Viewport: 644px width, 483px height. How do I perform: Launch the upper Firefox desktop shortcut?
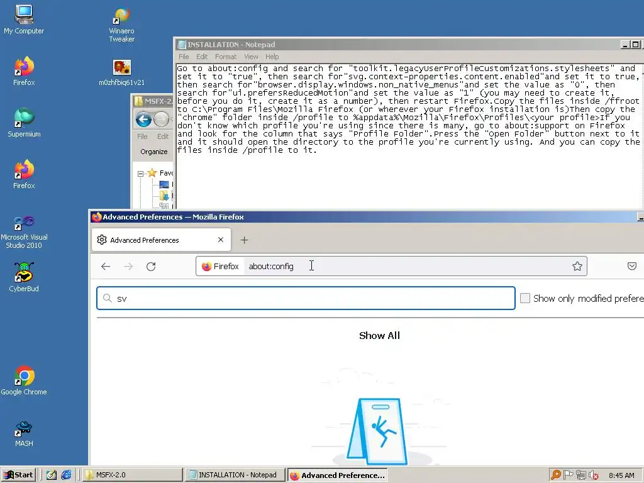tap(24, 71)
